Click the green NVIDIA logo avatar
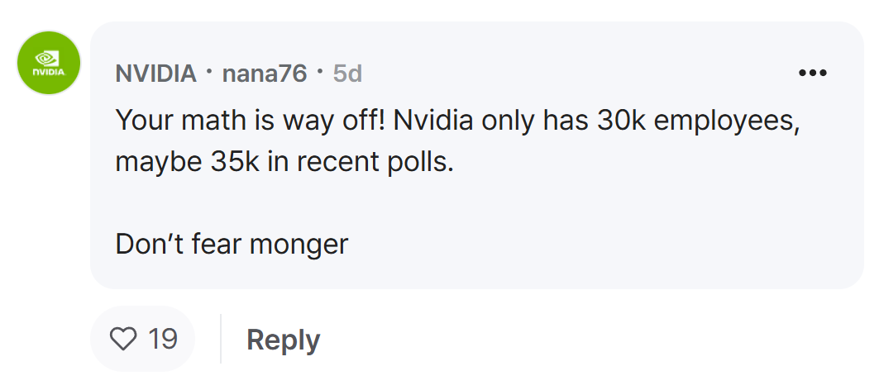Image resolution: width=879 pixels, height=390 pixels. click(49, 63)
